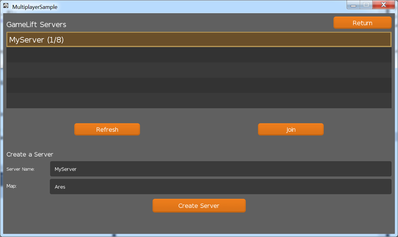
Task: Select the first empty row below MyServer
Action: tap(199, 55)
